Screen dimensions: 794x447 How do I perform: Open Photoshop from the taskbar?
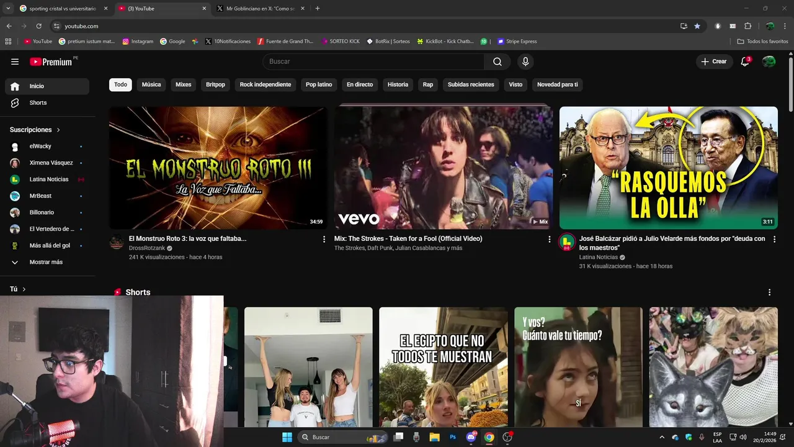point(453,437)
